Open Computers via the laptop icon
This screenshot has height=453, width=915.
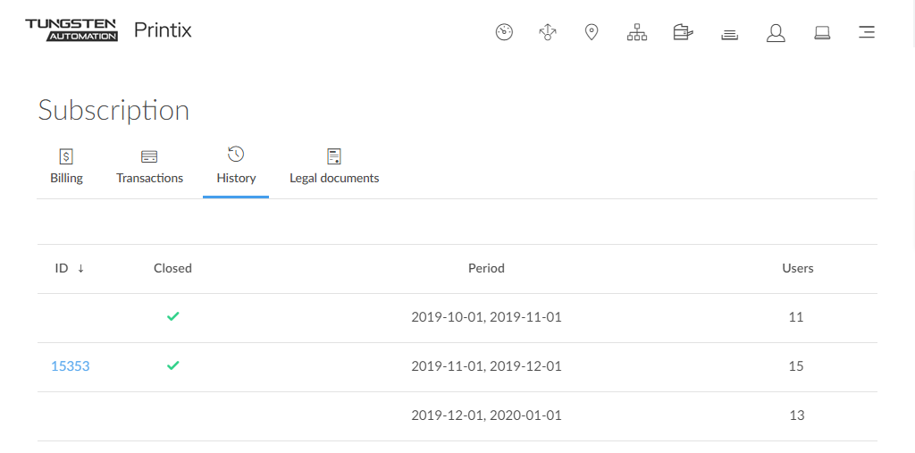822,33
